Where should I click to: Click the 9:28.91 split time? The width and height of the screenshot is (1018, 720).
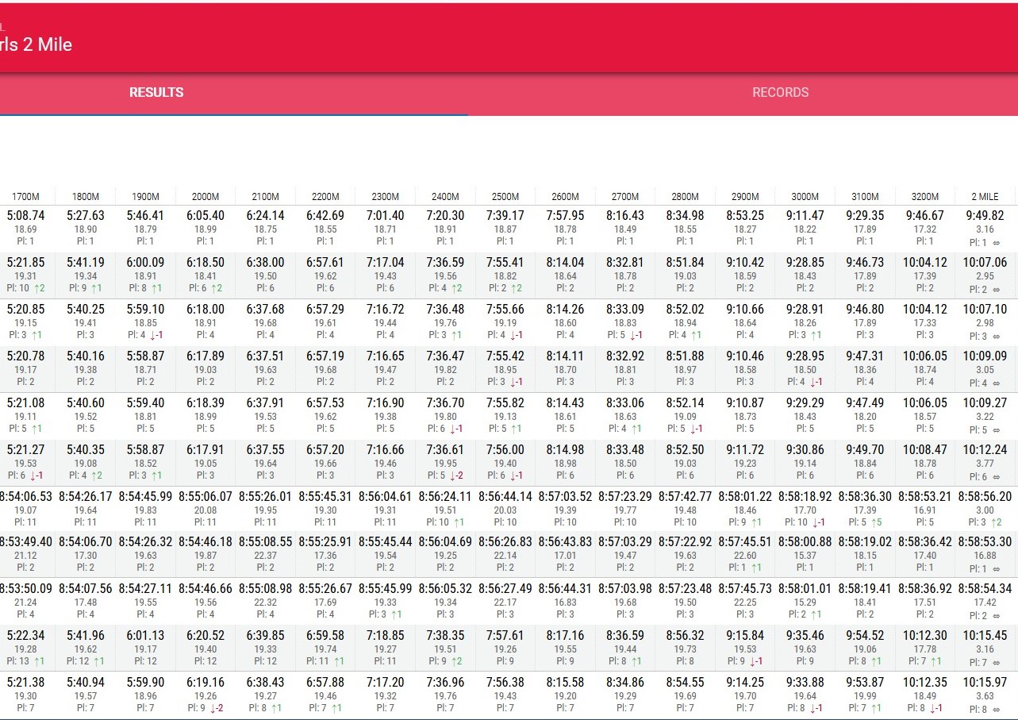(805, 309)
